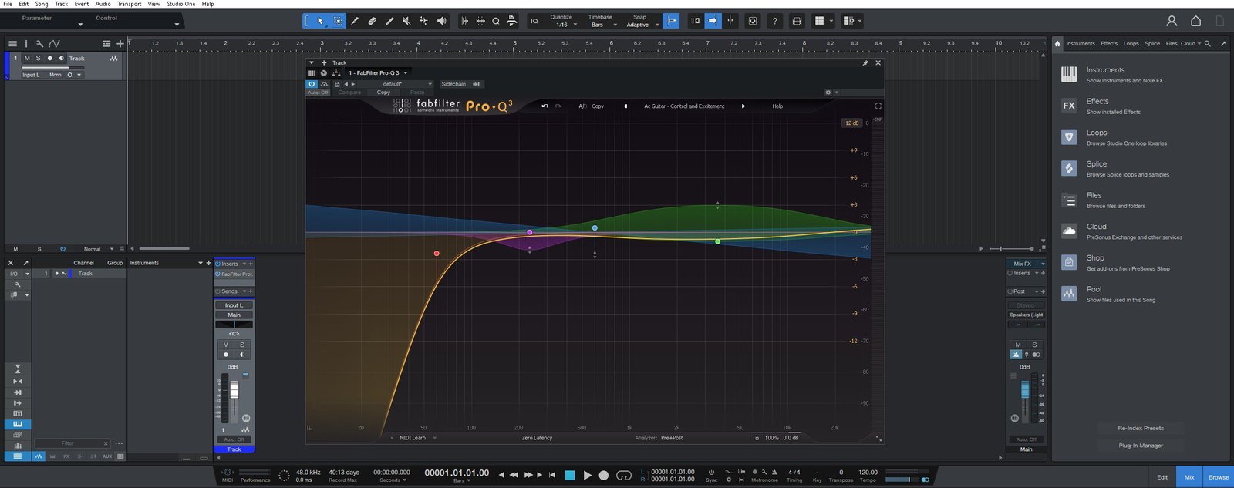Screen dimensions: 1234x488
Task: Select the Arrow tool in the toolbar
Action: tap(320, 21)
